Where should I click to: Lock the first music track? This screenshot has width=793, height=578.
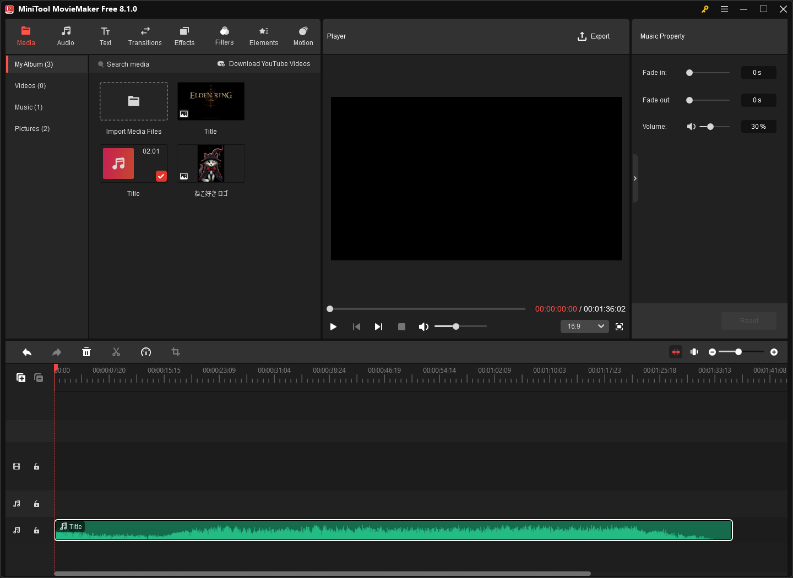36,504
